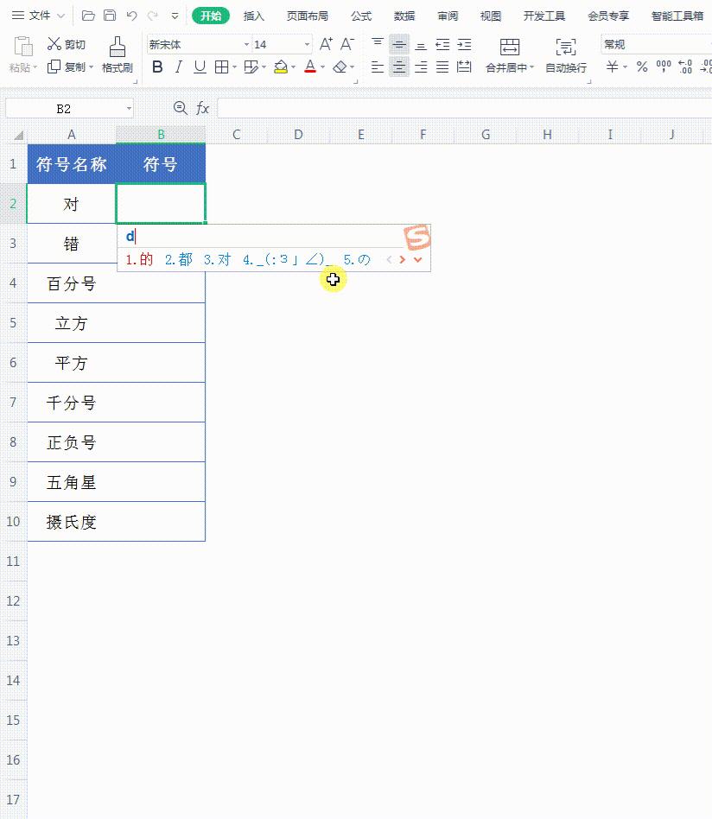Open the 数据 ribbon tab

click(404, 15)
